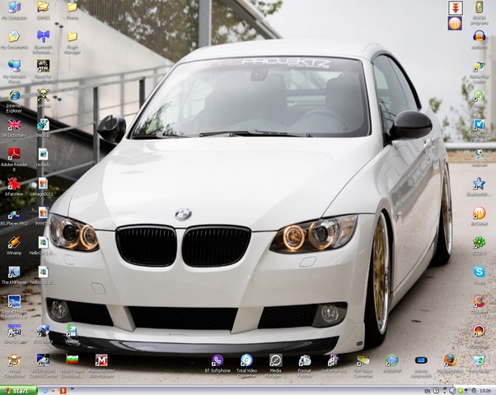496x395 pixels.
Task: Open ASUS WLAN Control Center
Action: coord(43,365)
